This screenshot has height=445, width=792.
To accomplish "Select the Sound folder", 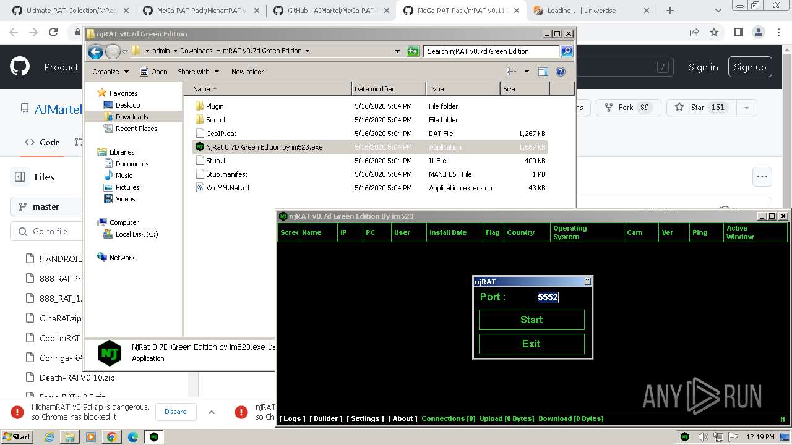I will click(x=215, y=120).
